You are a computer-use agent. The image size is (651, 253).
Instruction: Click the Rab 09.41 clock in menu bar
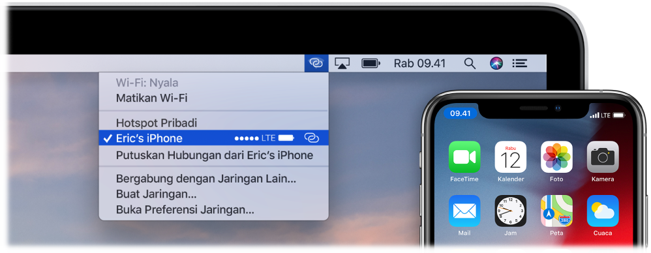(x=419, y=63)
